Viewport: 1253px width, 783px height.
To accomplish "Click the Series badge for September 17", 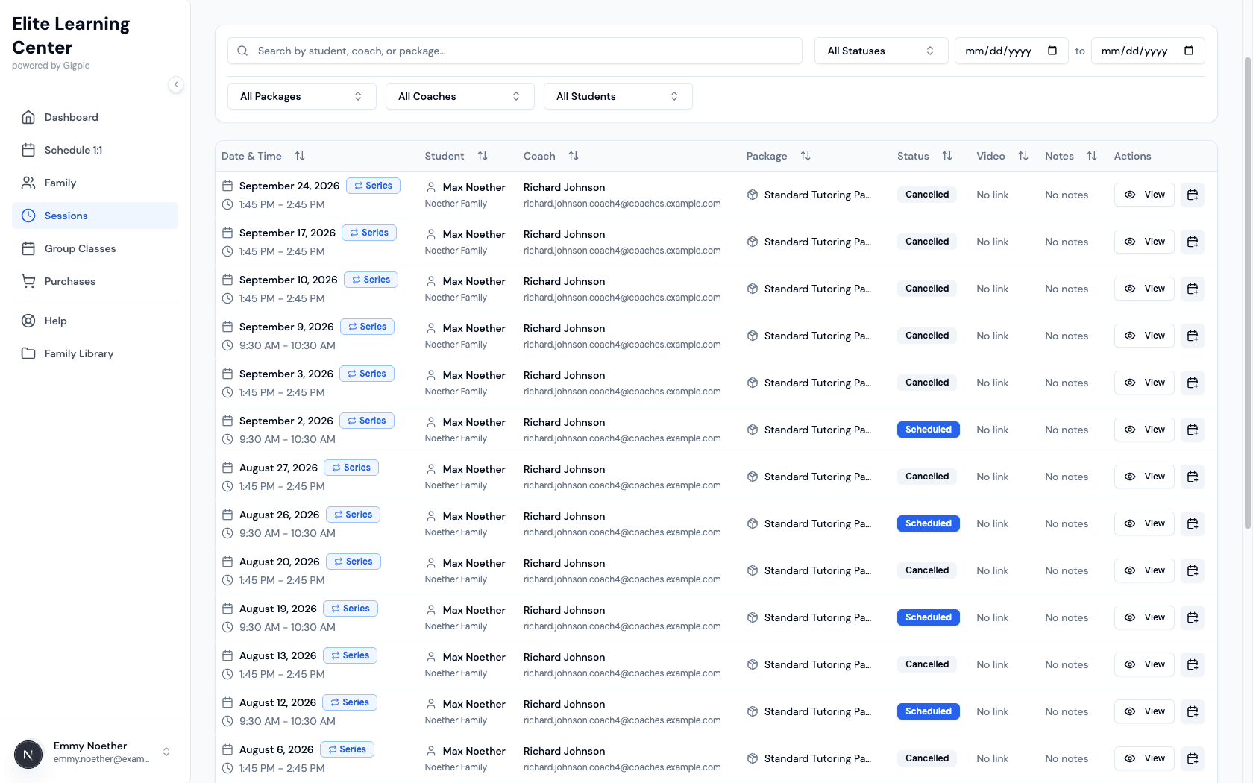I will point(369,233).
